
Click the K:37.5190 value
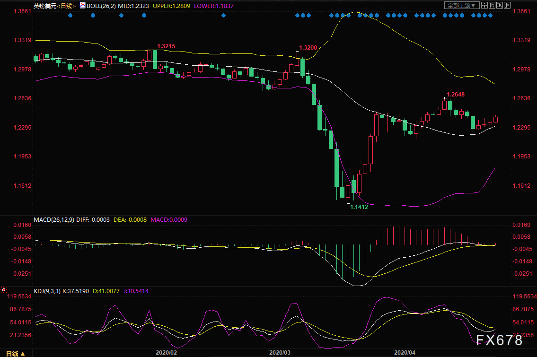click(x=76, y=291)
